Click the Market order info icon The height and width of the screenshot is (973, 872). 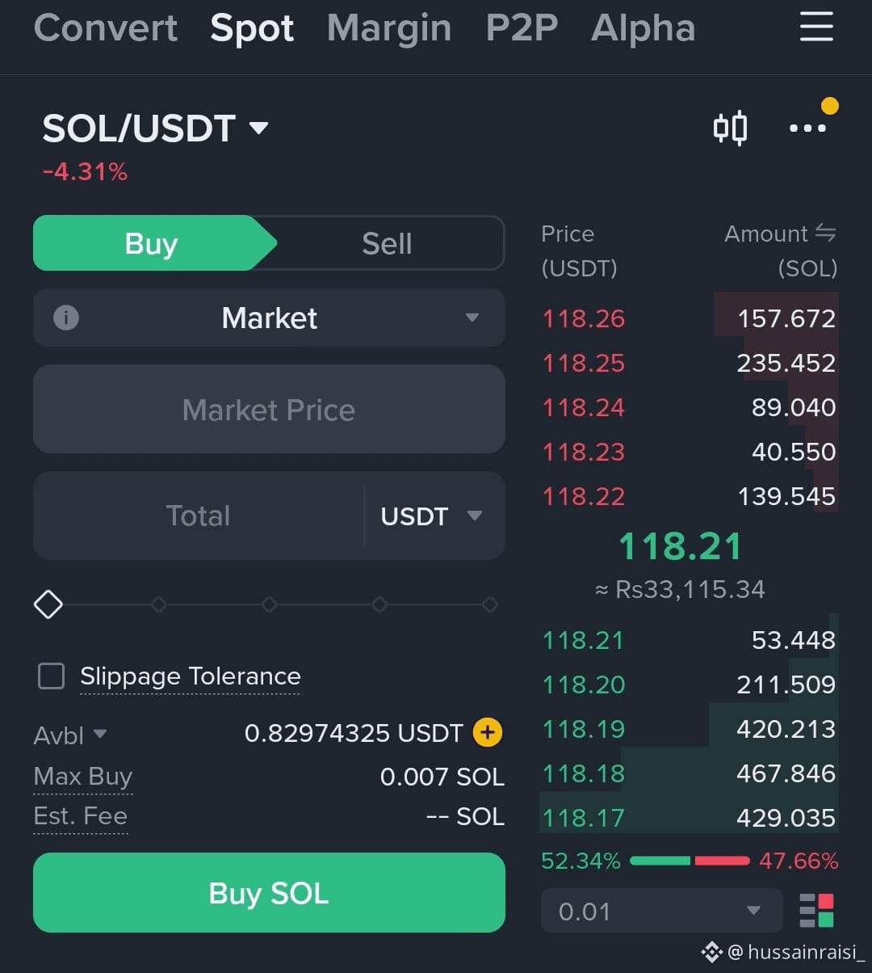pyautogui.click(x=65, y=318)
